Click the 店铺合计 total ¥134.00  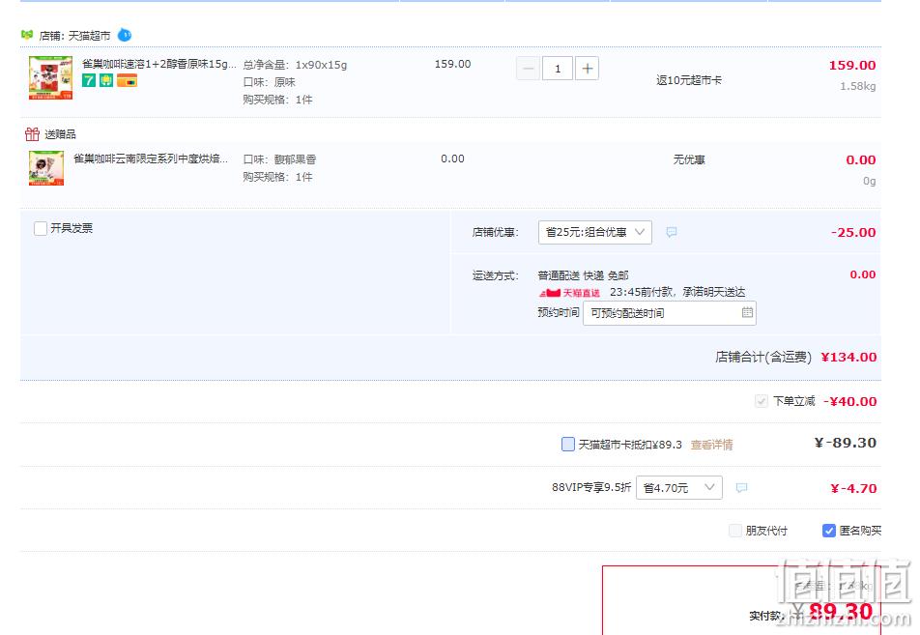coord(848,358)
